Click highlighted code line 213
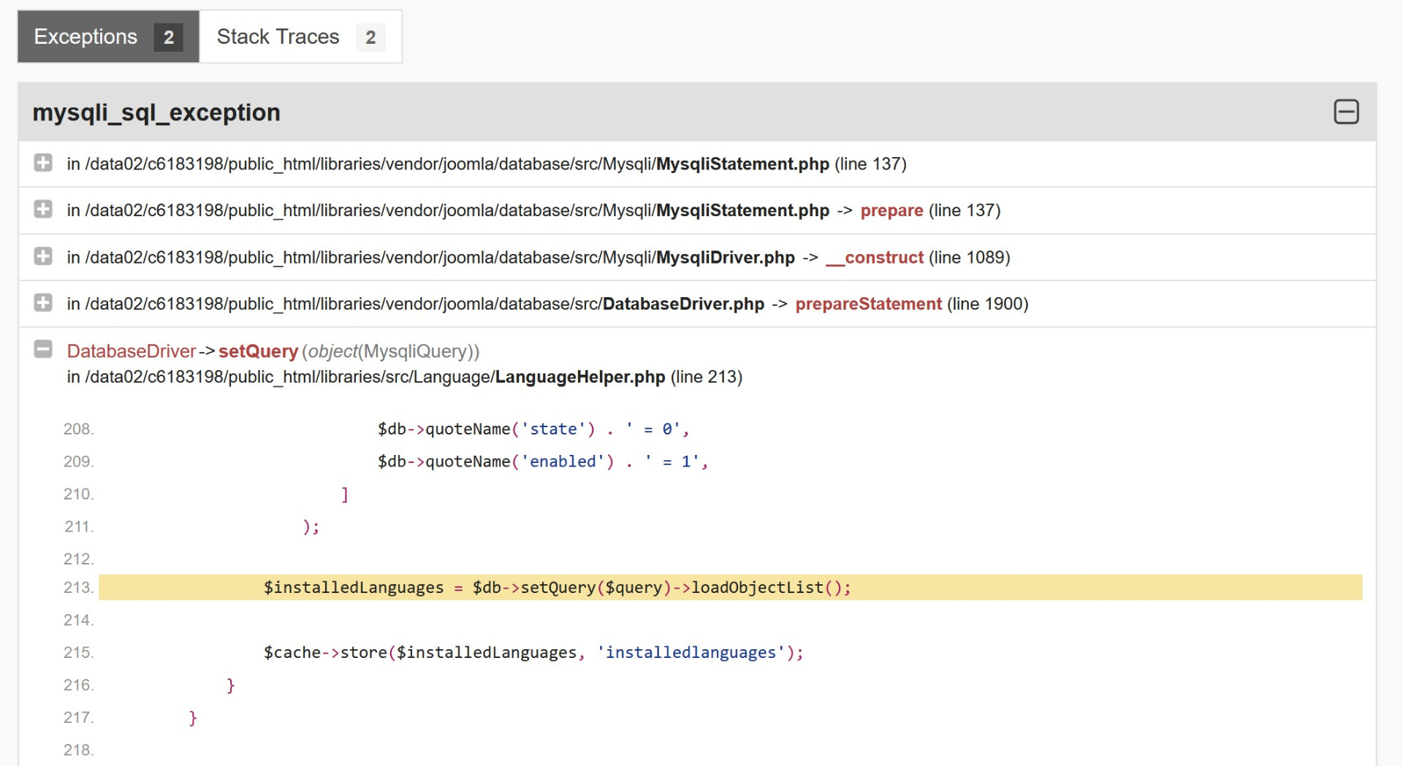Screen dimensions: 1403x766 tap(557, 587)
